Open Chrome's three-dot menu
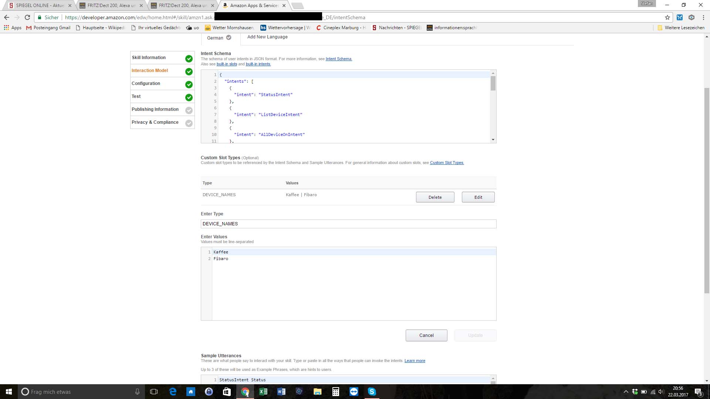 click(703, 17)
